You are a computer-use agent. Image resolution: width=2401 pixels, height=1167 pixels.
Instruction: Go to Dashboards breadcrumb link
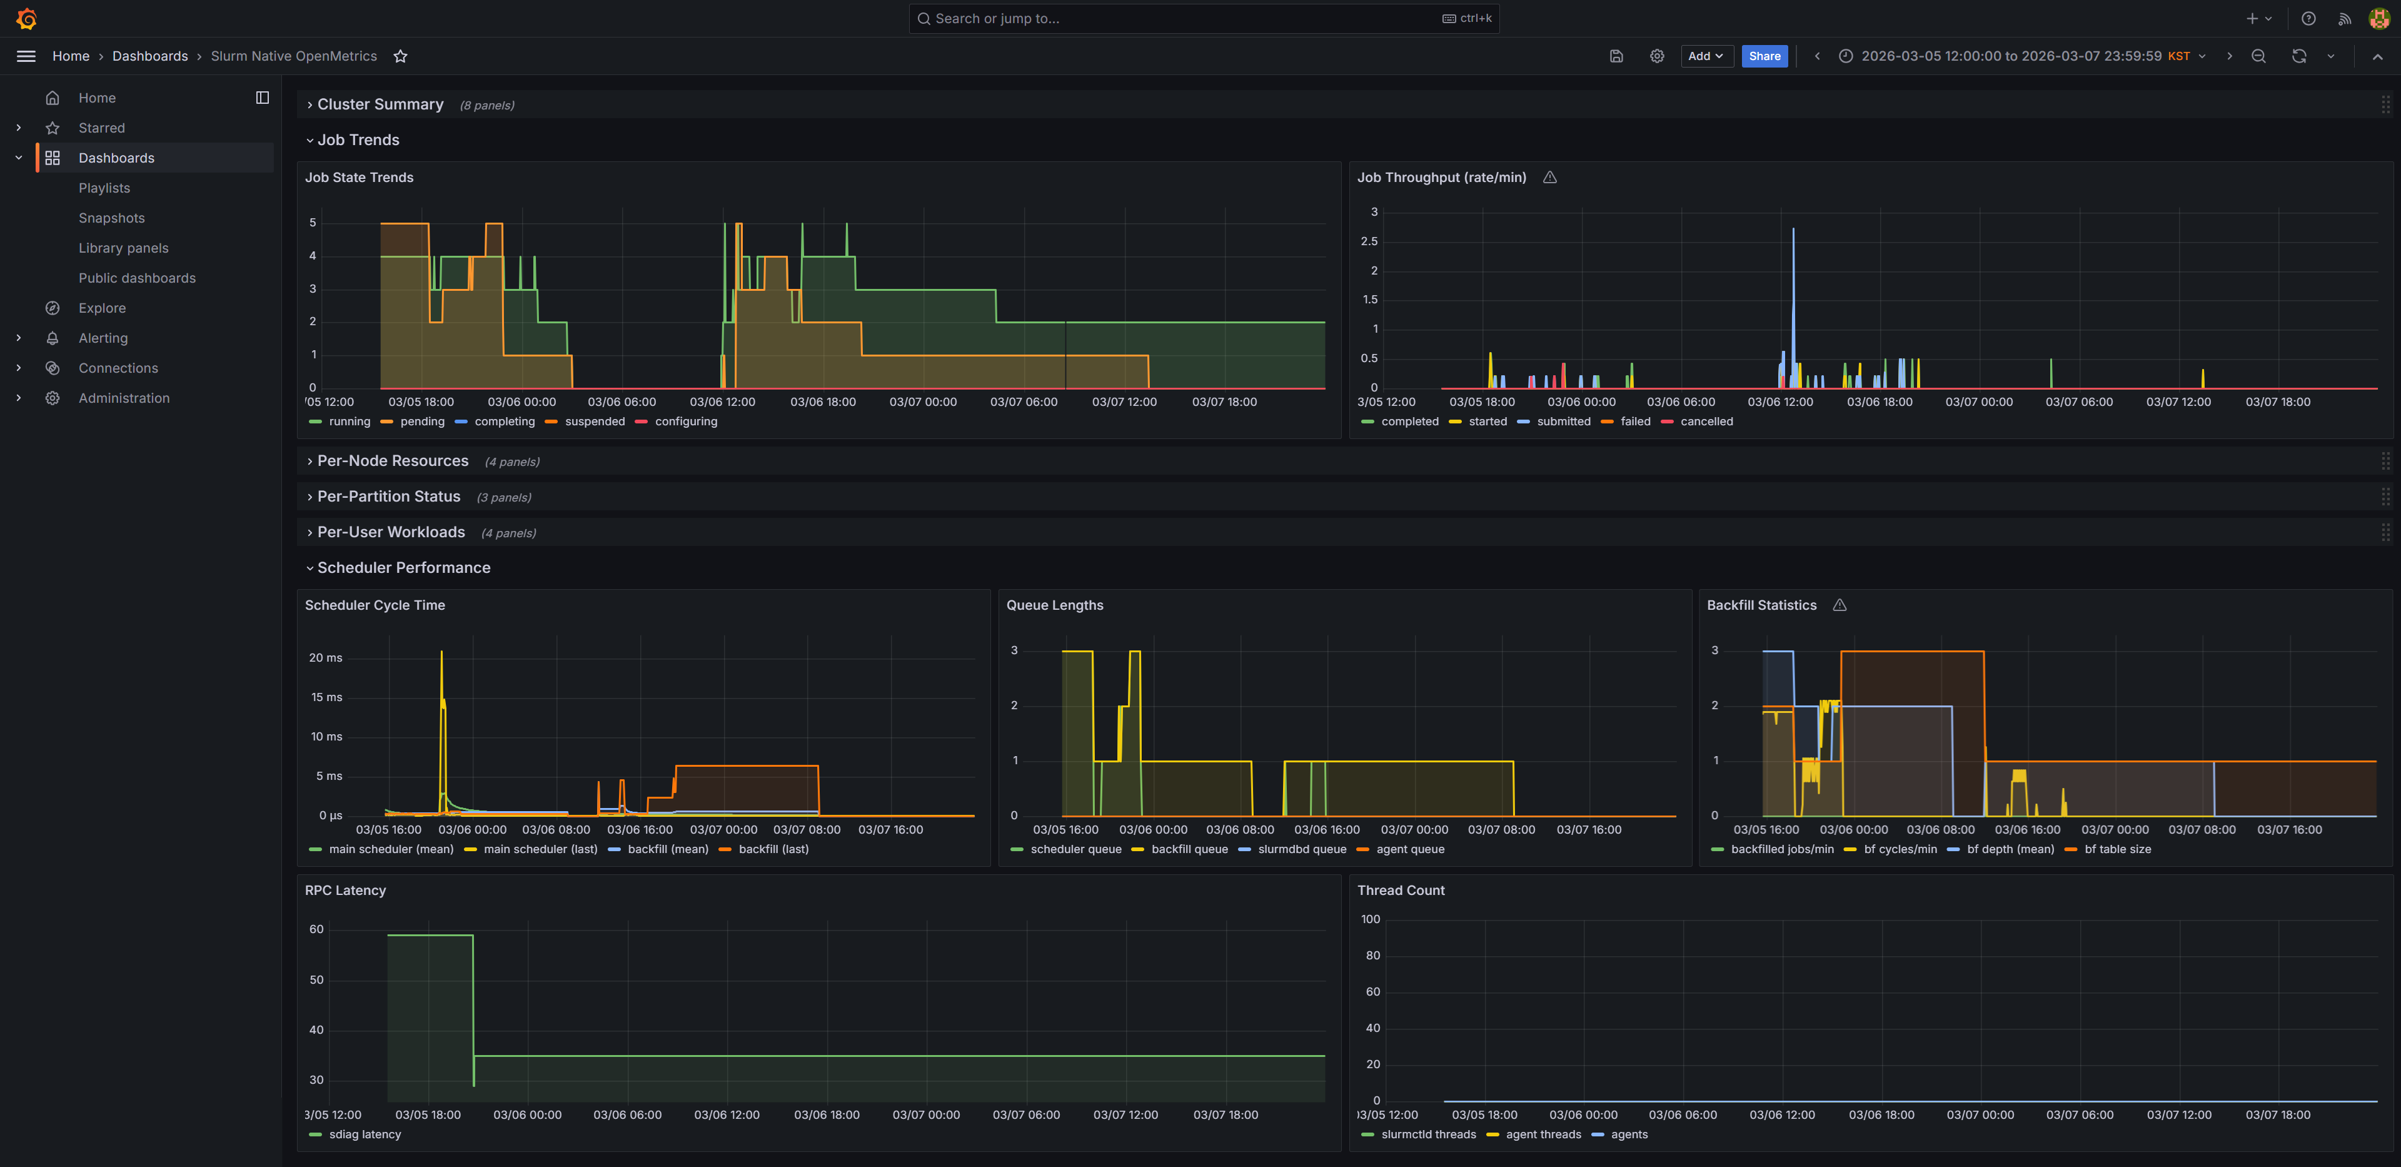pyautogui.click(x=150, y=56)
